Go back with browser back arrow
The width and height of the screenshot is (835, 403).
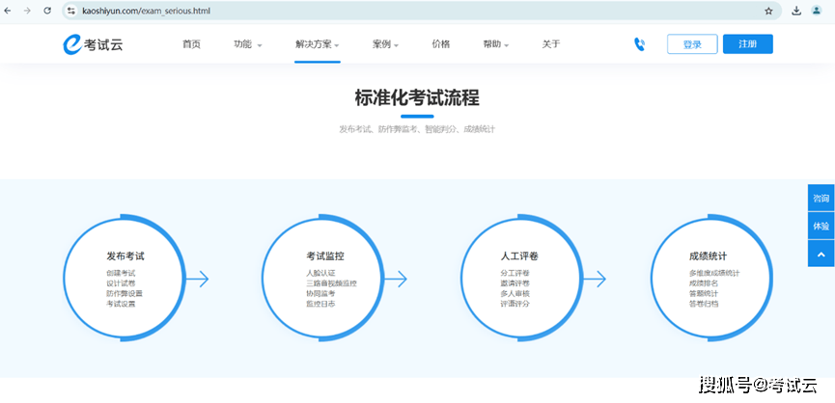9,11
